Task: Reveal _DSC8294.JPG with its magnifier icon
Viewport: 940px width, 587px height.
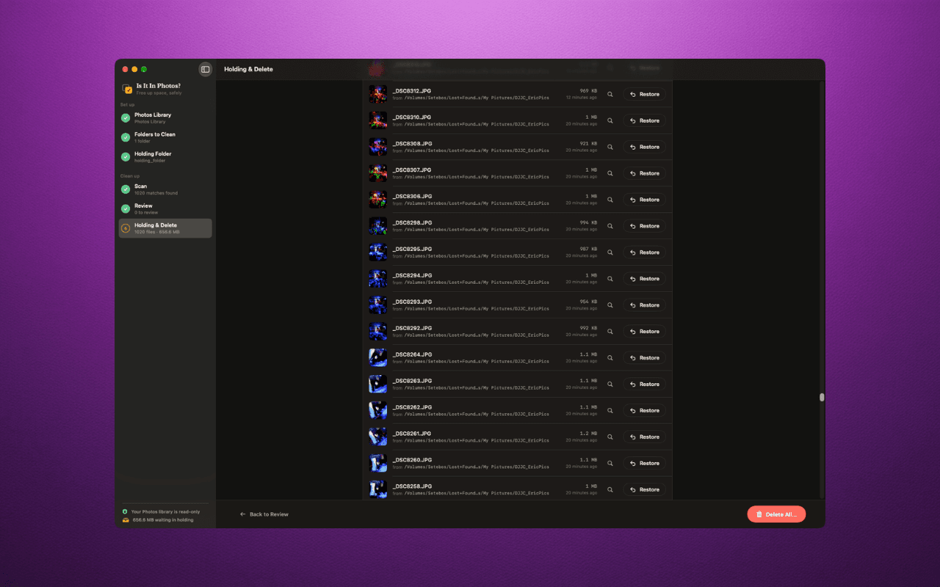Action: (610, 279)
